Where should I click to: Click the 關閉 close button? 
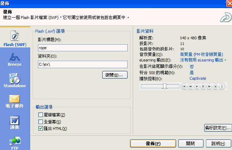(x=191, y=143)
